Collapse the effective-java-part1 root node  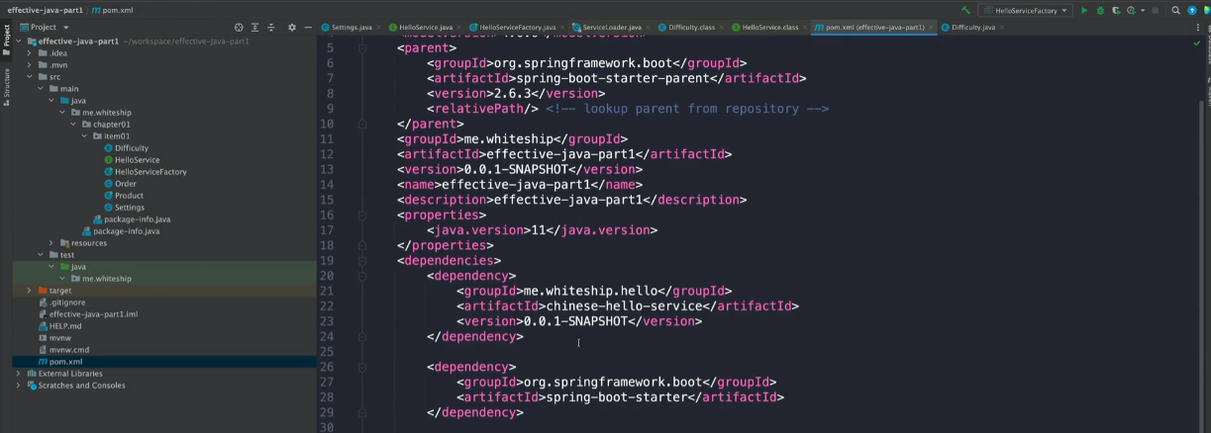pos(20,42)
